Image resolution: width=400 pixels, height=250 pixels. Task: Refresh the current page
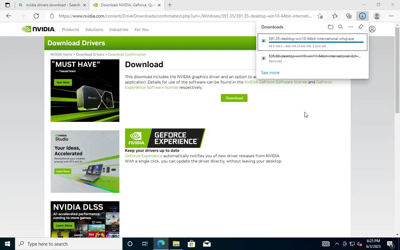(x=36, y=16)
